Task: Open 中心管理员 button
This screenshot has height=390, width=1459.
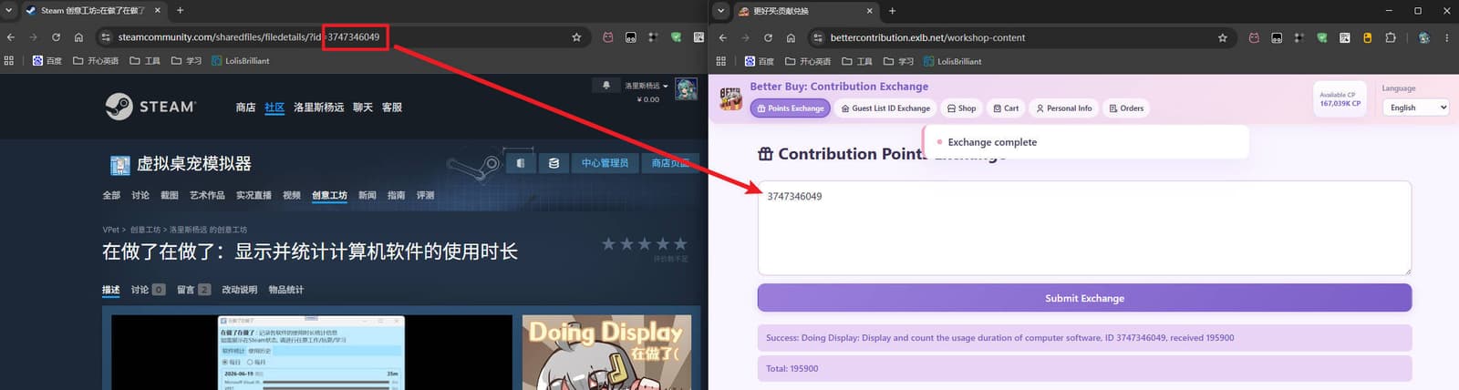Action: [x=605, y=163]
